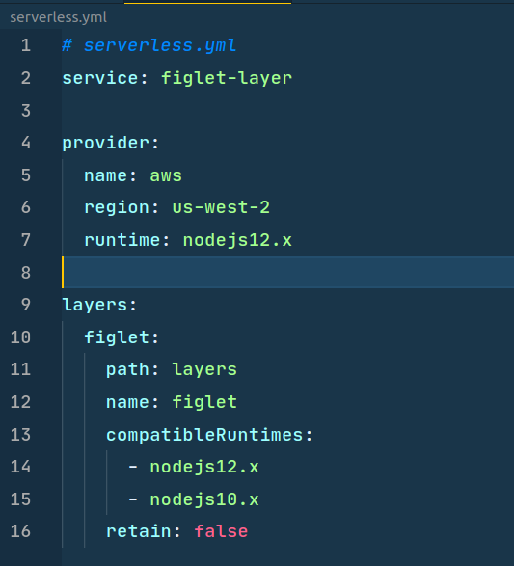Click the value 'aws'
The height and width of the screenshot is (566, 514).
pyautogui.click(x=166, y=175)
